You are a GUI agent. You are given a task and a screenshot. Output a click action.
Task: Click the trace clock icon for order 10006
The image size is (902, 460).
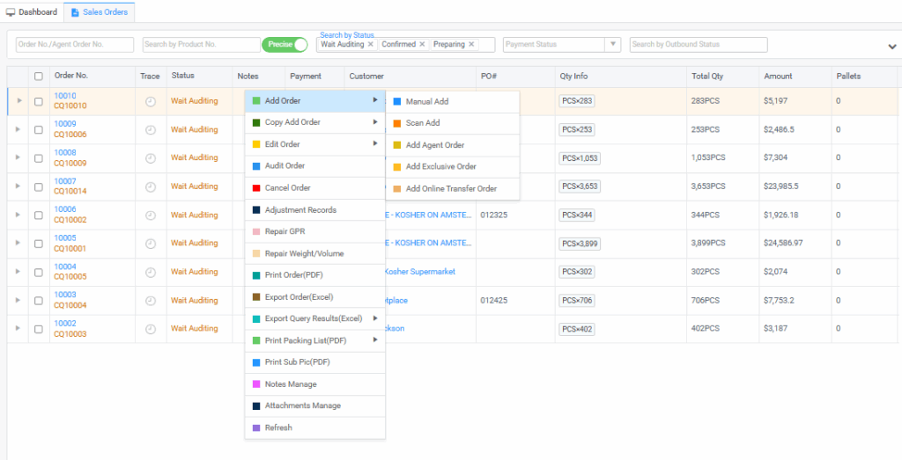tap(151, 215)
